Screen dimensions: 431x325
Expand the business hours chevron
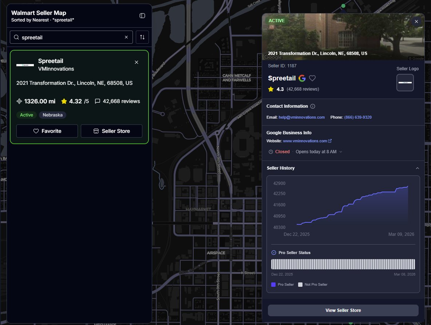pyautogui.click(x=341, y=152)
